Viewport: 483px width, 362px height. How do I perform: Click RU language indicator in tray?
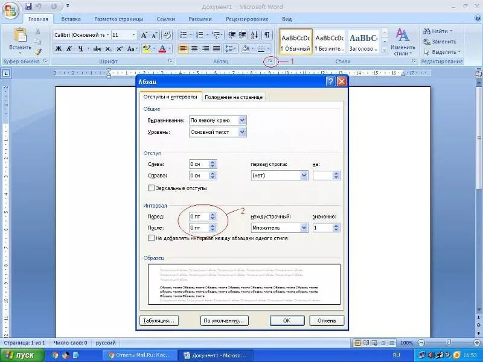(x=397, y=355)
